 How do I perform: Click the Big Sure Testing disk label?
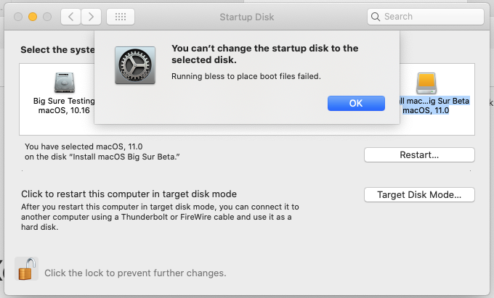pyautogui.click(x=64, y=101)
